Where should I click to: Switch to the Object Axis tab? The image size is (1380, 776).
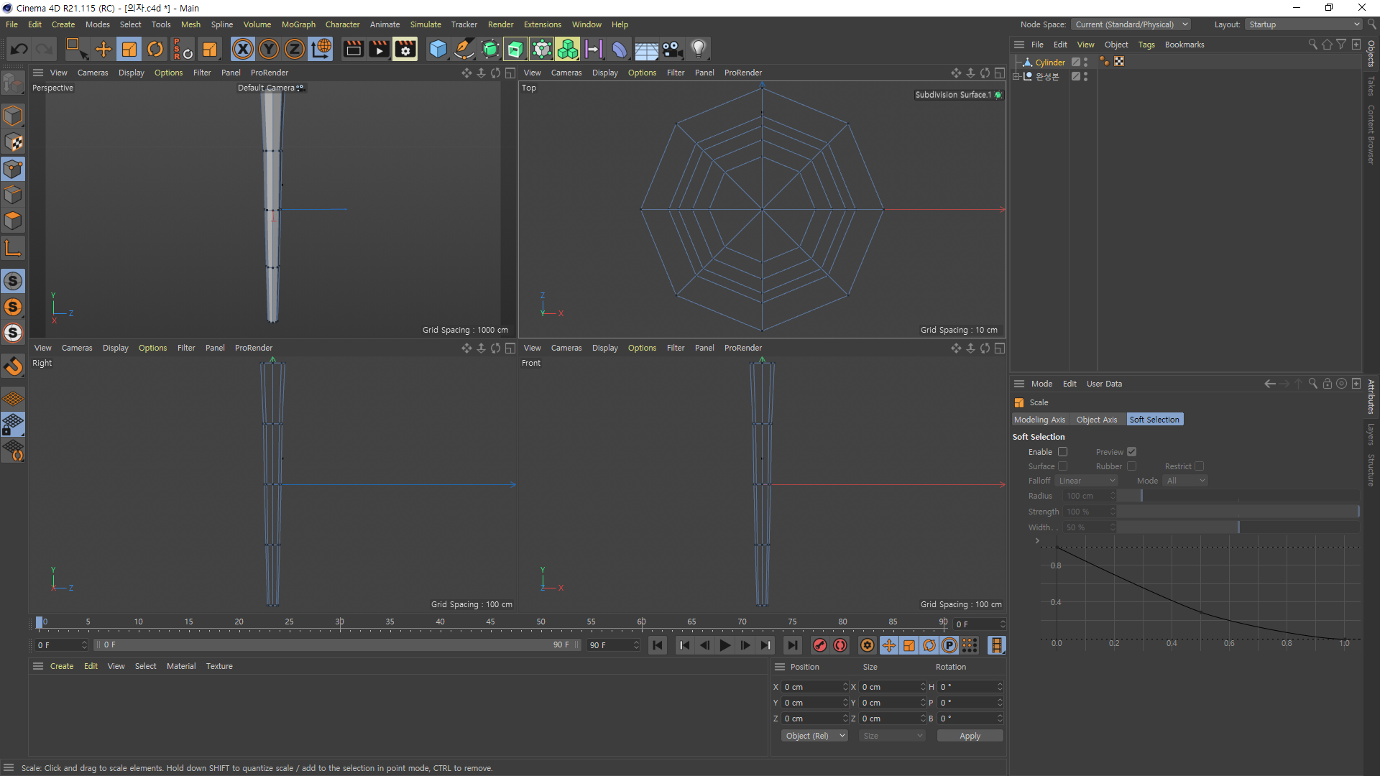point(1096,420)
